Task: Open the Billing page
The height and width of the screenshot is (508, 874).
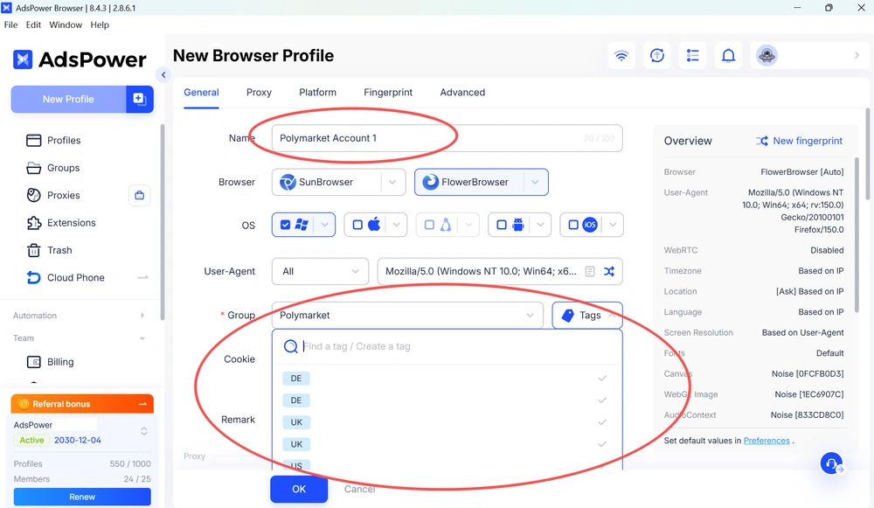Action: [50, 362]
